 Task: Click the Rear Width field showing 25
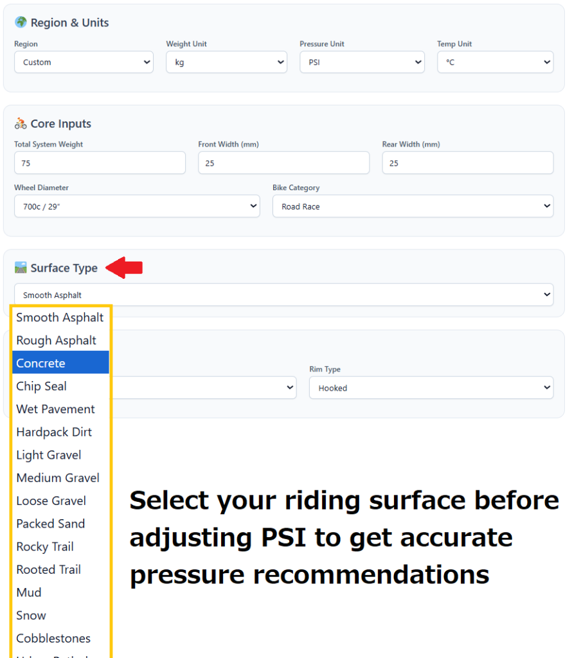(467, 163)
